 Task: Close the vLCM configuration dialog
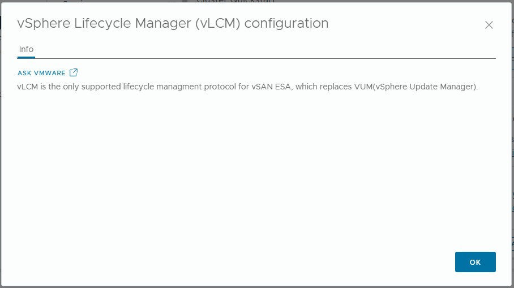coord(489,25)
